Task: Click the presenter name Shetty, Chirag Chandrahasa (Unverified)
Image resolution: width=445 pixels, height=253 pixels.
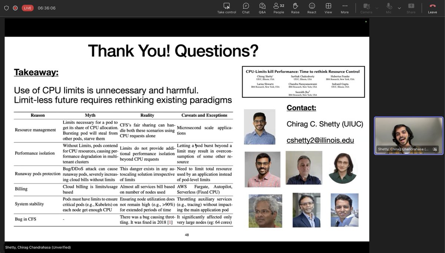Action: click(38, 247)
